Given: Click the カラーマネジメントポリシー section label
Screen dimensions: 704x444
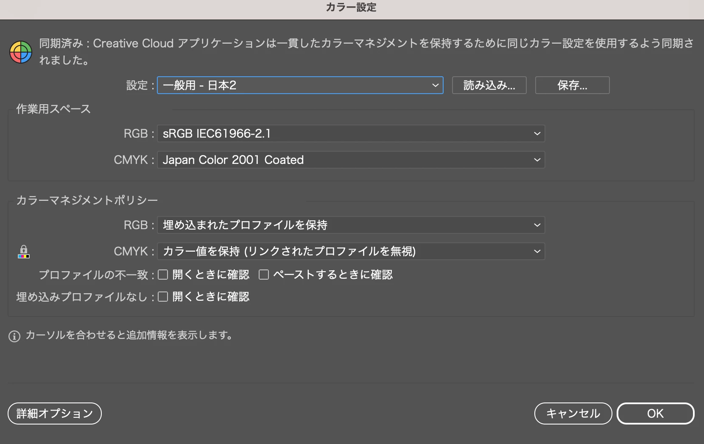Looking at the screenshot, I should (87, 200).
